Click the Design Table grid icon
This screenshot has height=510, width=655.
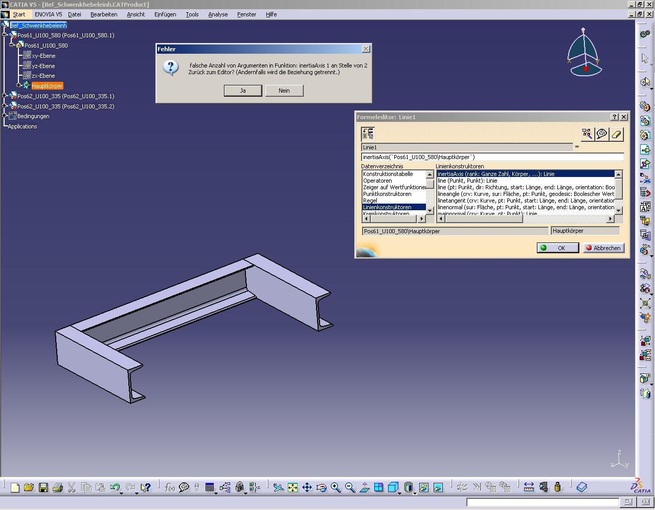[x=210, y=487]
